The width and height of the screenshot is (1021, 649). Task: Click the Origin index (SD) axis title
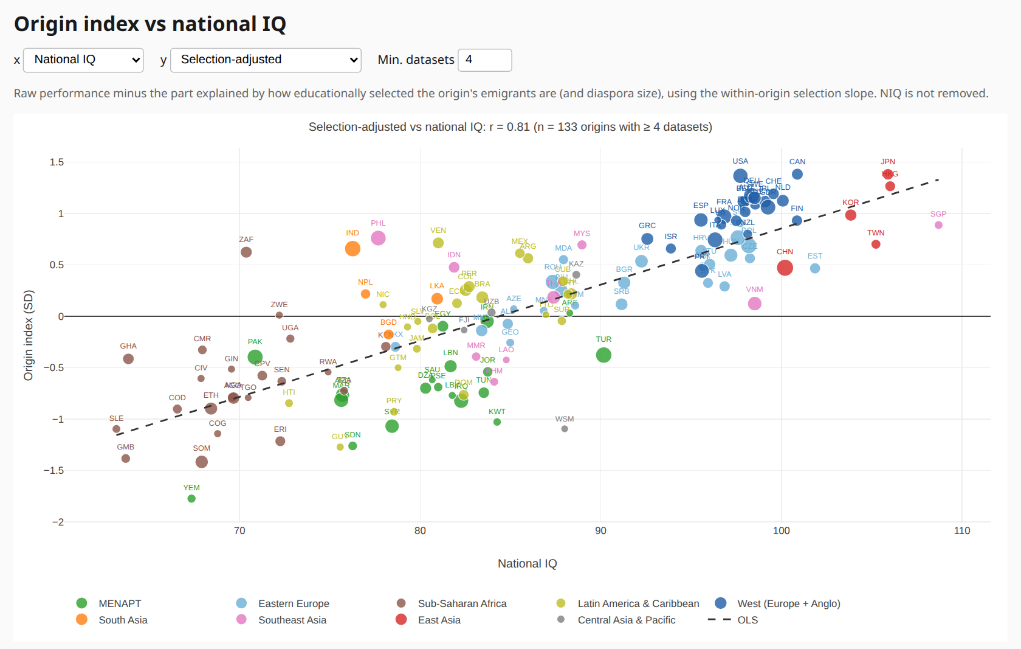tap(28, 335)
